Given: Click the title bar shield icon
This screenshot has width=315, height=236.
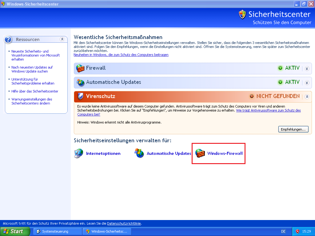Looking at the screenshot, I should click(3, 4).
